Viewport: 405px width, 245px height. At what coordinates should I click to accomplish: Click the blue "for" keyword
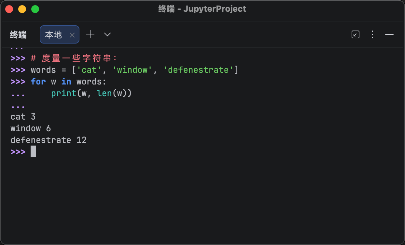point(38,82)
